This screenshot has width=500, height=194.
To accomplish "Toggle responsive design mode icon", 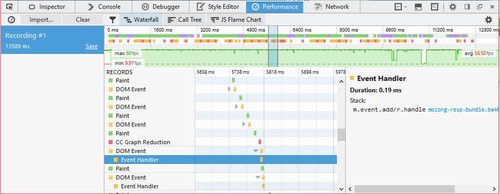I will (x=434, y=7).
